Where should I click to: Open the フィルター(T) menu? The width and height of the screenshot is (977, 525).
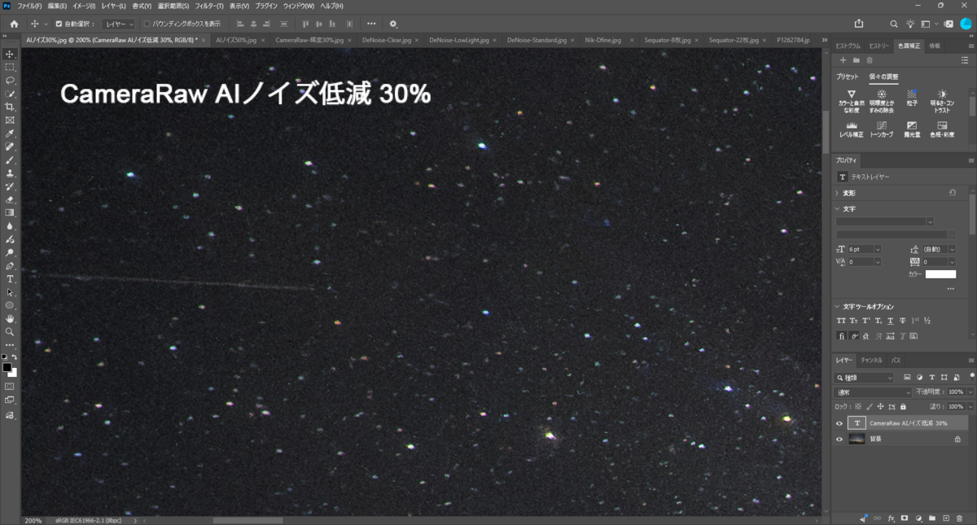coord(209,6)
